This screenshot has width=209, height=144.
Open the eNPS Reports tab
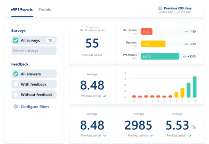pyautogui.click(x=22, y=9)
